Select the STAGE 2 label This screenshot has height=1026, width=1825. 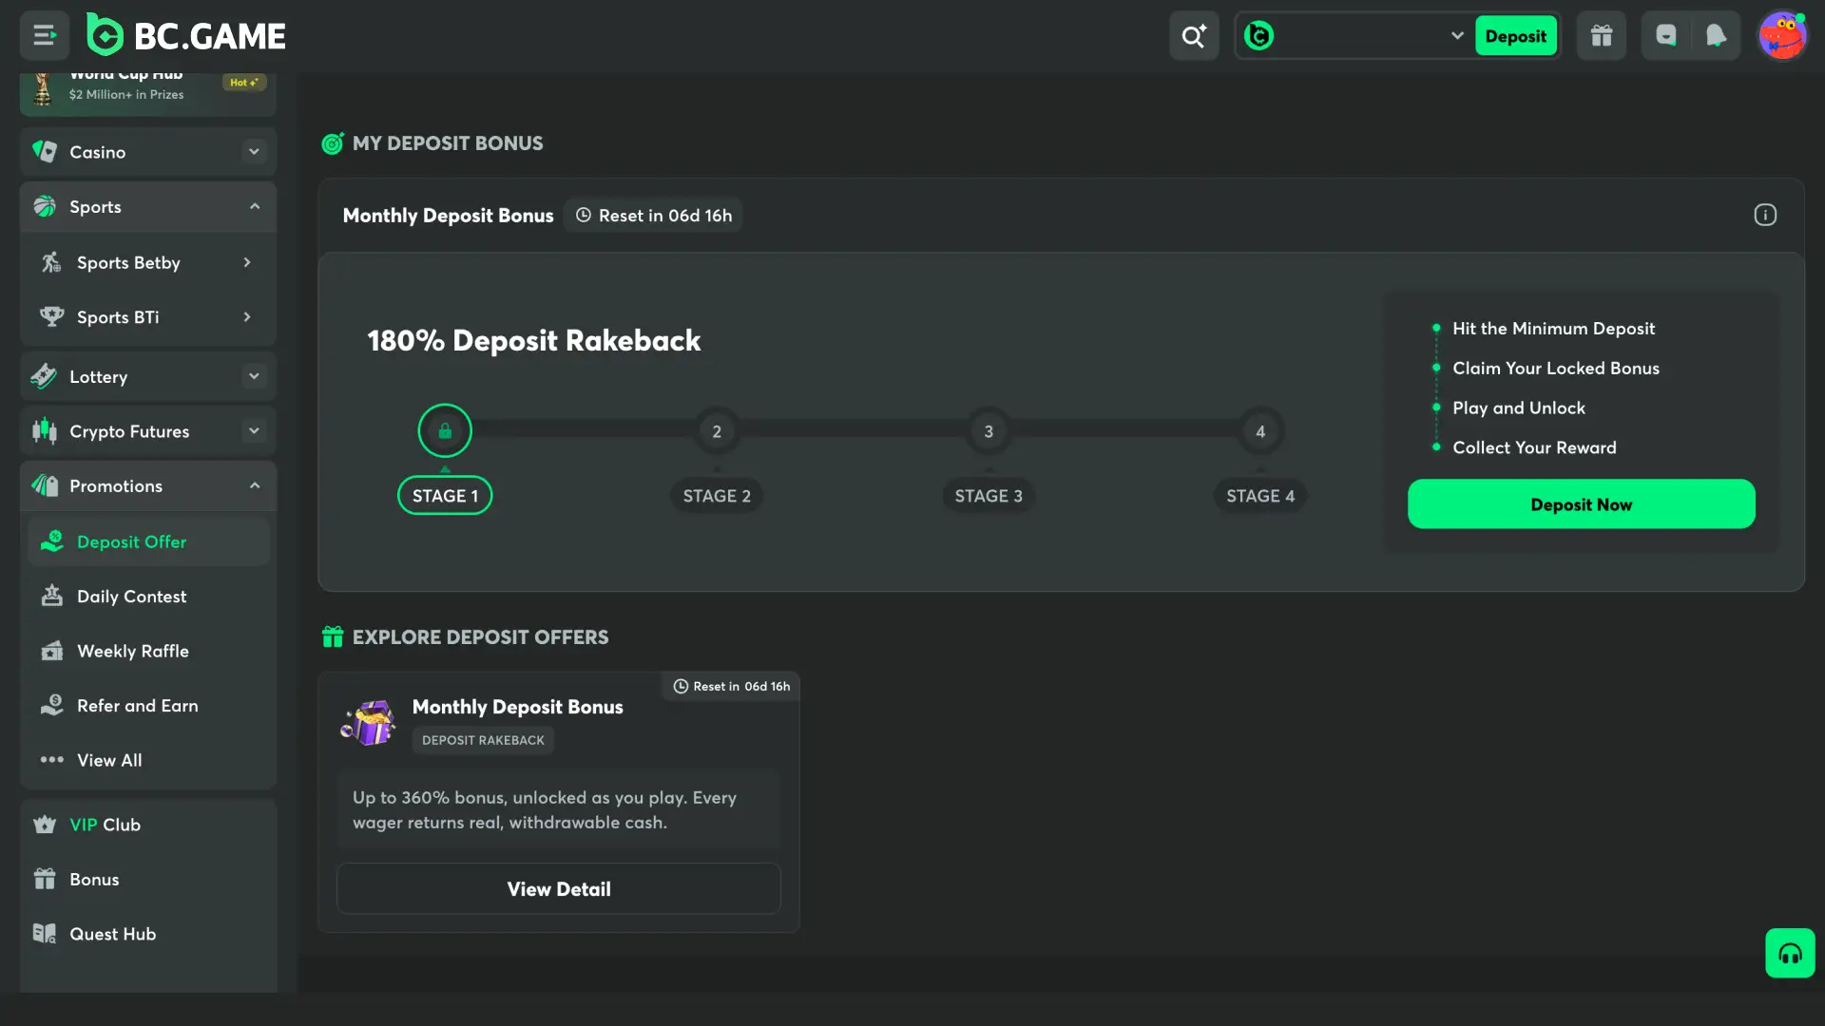[x=717, y=496]
